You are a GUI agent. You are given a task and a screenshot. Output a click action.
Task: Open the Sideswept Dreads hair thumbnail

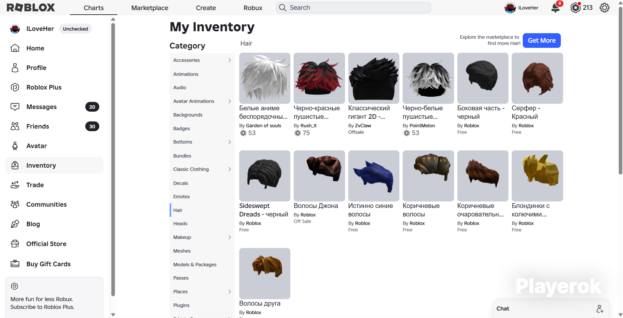tap(265, 176)
